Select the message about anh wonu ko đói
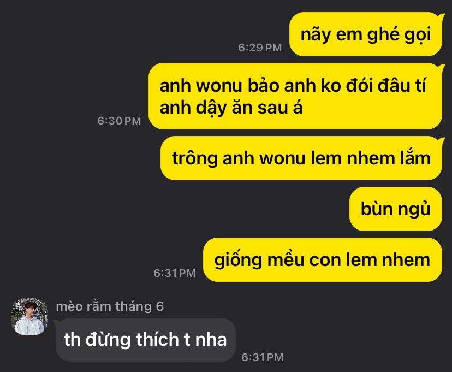Image resolution: width=452 pixels, height=372 pixels. click(x=295, y=96)
